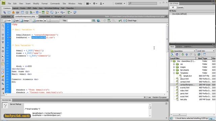This screenshot has width=216, height=121.
Task: Switch to the Assets panel tab
Action: (179, 47)
